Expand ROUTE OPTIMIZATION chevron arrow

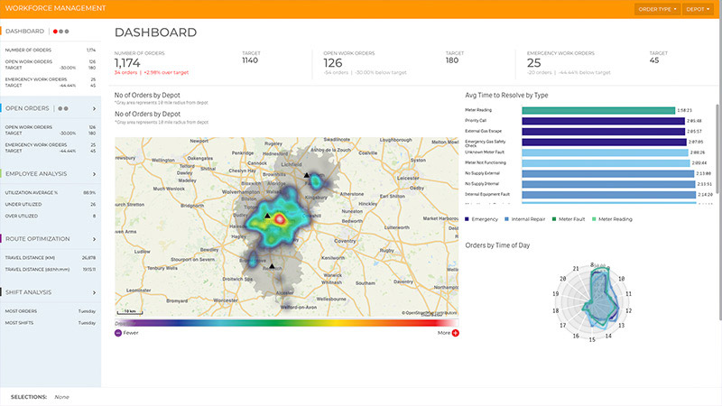click(x=94, y=239)
